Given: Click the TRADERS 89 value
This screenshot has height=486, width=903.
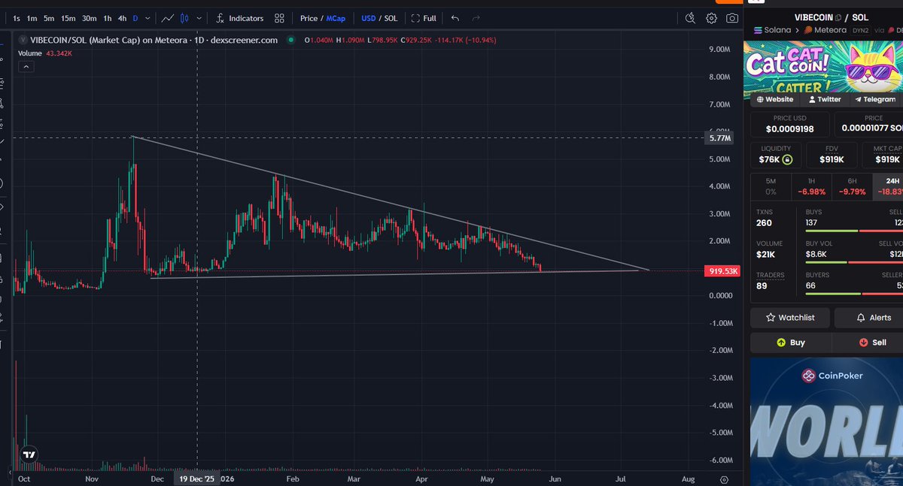Looking at the screenshot, I should 762,285.
